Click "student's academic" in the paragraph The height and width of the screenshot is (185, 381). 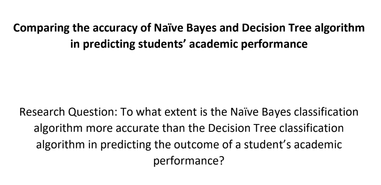(293, 144)
